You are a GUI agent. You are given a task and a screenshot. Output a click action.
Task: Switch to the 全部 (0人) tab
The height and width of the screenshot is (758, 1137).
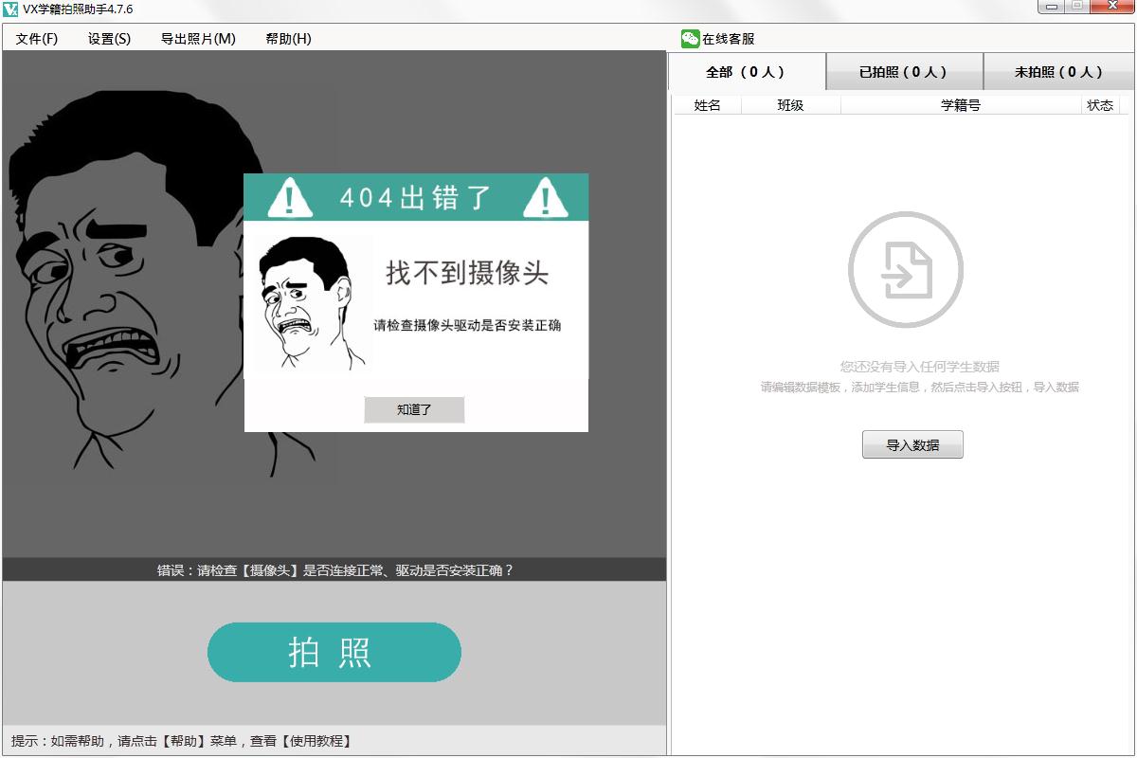747,72
